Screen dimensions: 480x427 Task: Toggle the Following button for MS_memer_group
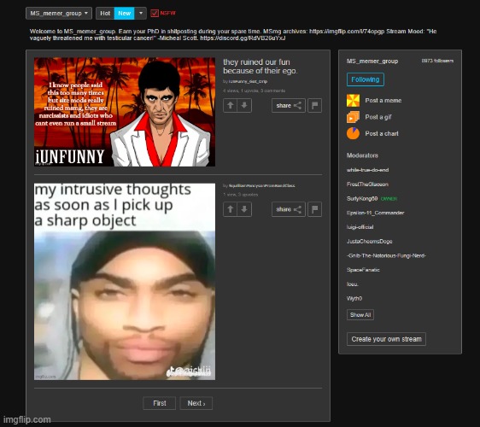click(366, 79)
